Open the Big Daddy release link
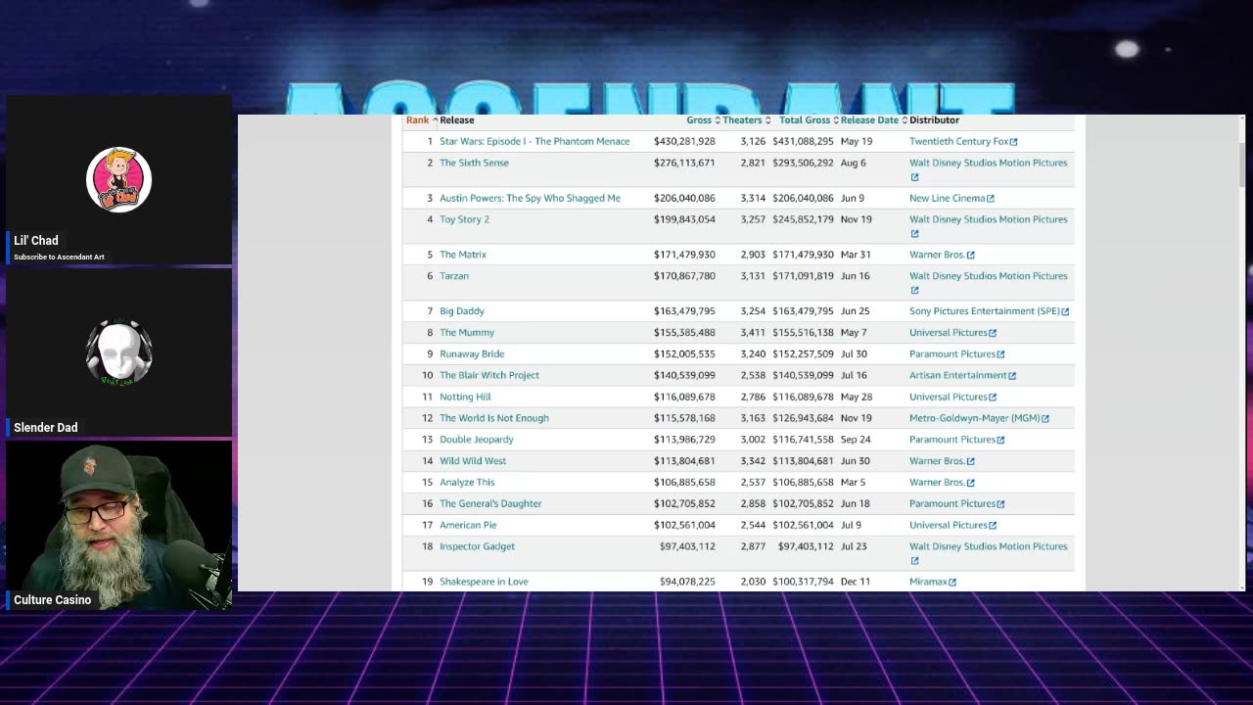Screen dimensions: 1253x705 [462, 311]
